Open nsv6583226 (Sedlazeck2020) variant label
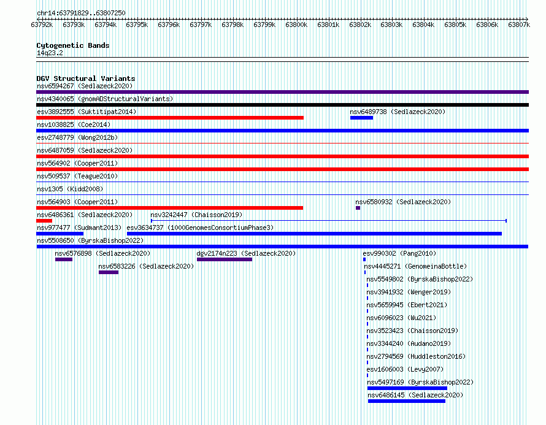Viewport: 546px width, 425px height. coord(146,266)
